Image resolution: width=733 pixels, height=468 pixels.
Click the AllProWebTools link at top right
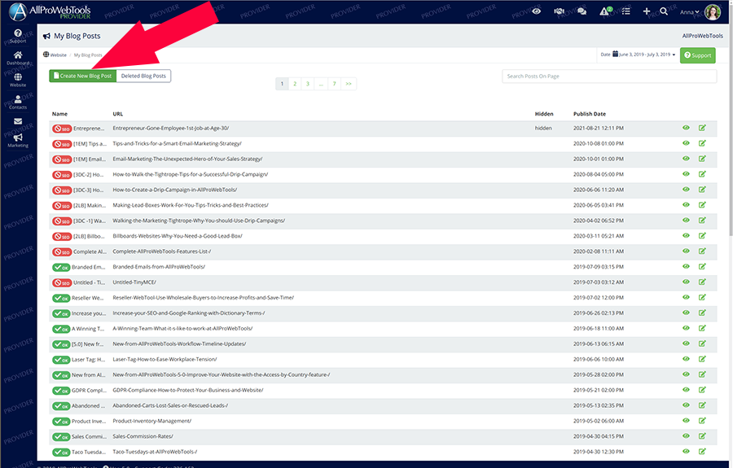point(702,36)
